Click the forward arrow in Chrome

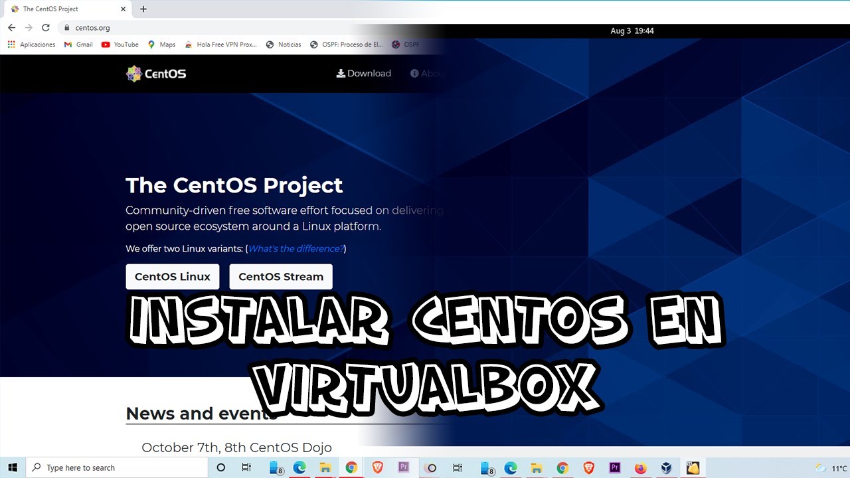[29, 28]
